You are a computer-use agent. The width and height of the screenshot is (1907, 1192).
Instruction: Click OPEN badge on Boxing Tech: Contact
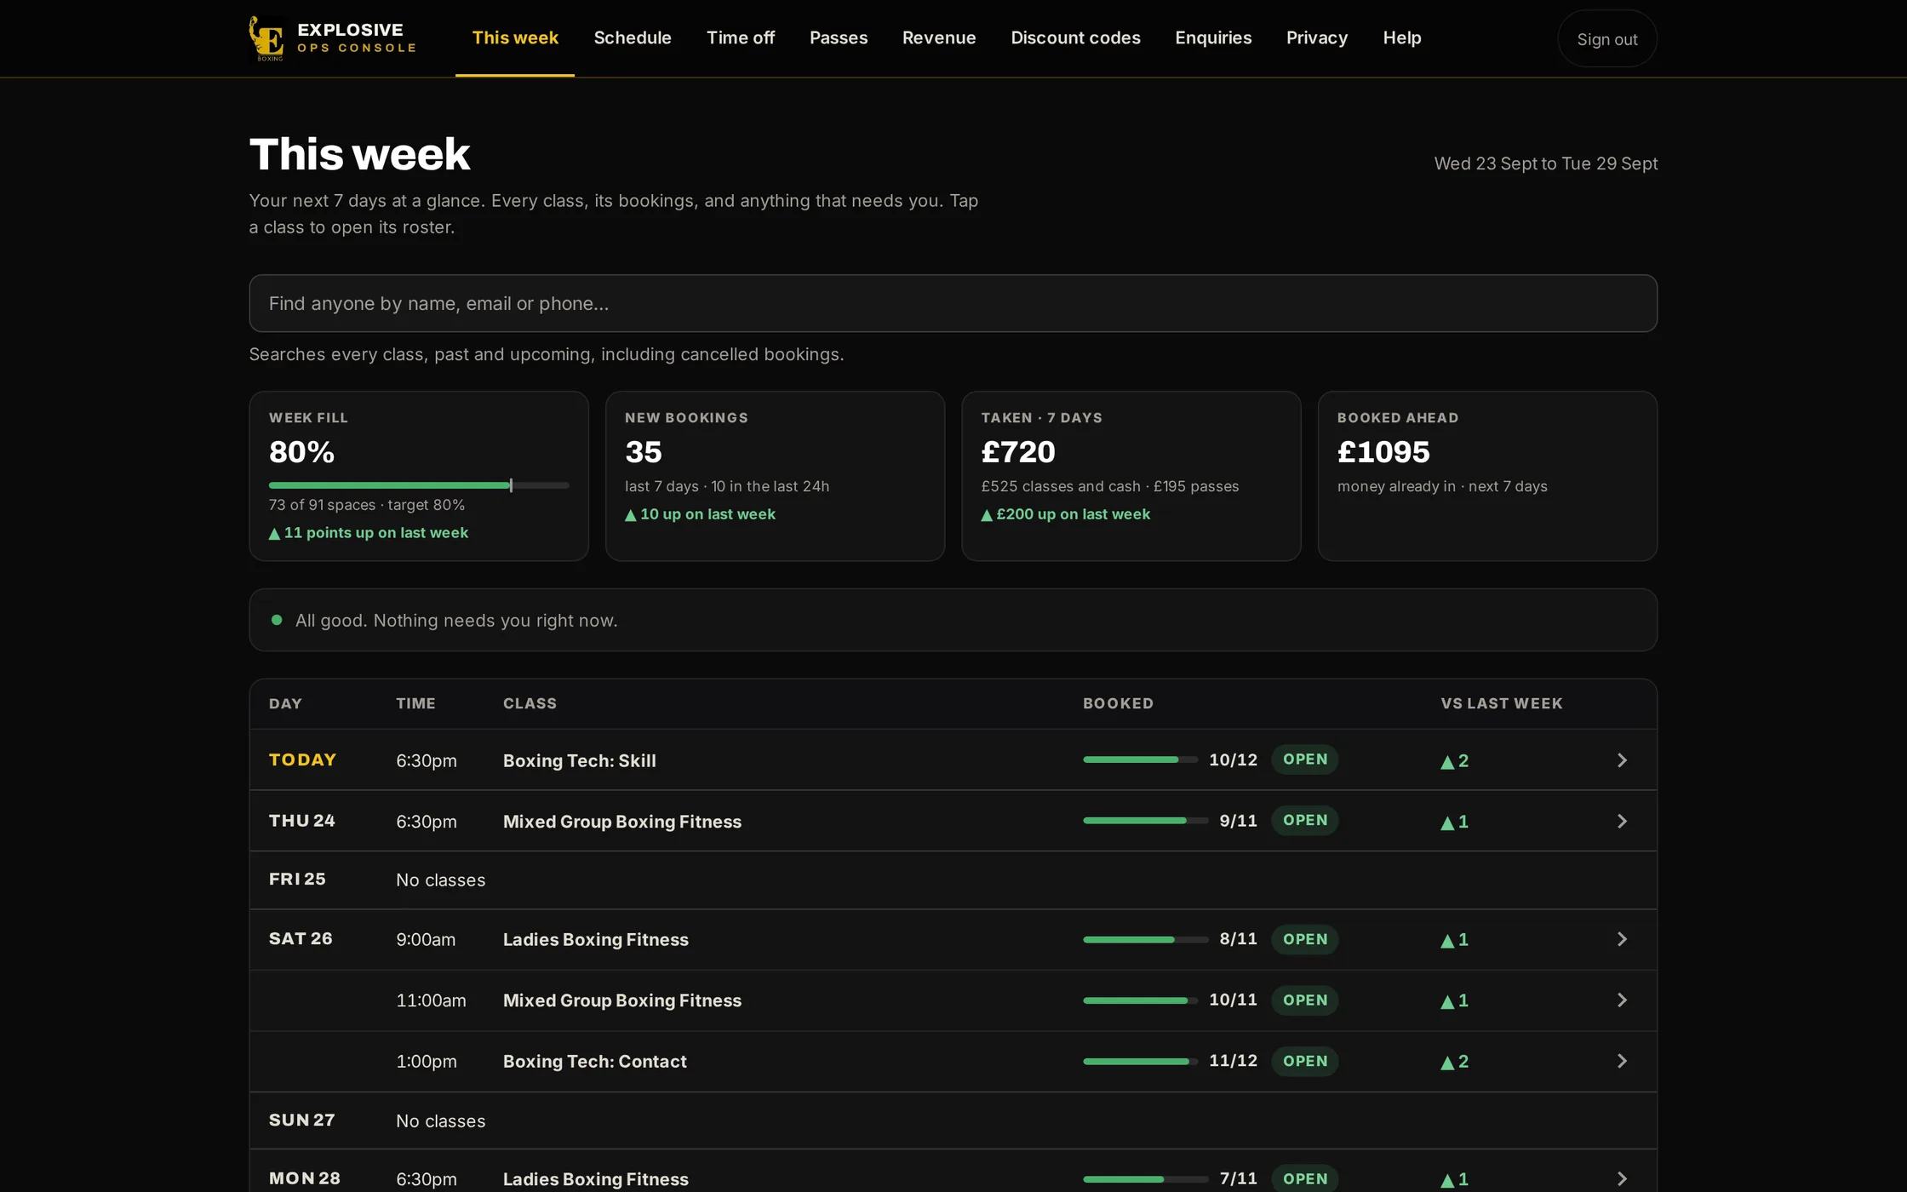click(1305, 1061)
